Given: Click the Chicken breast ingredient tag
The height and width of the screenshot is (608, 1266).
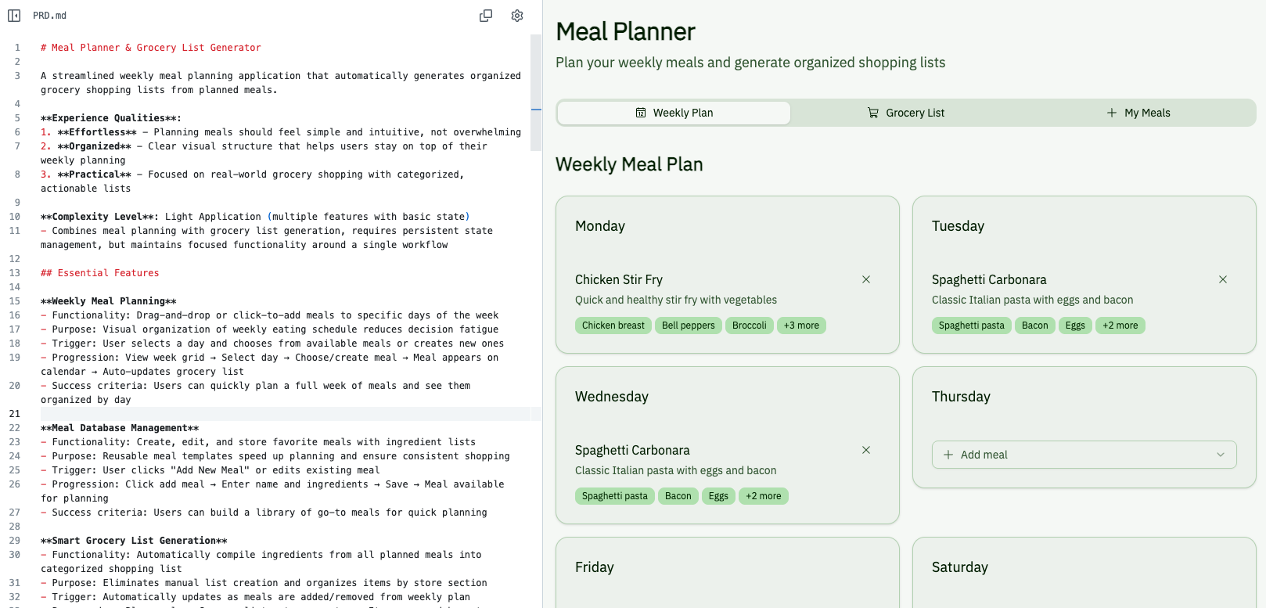Looking at the screenshot, I should coord(613,326).
